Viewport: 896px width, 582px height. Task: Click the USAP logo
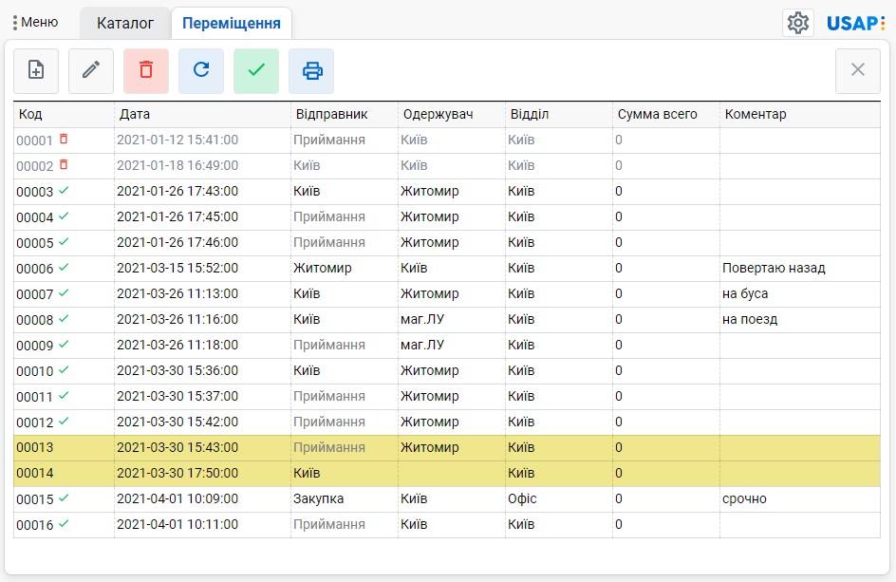pyautogui.click(x=855, y=23)
